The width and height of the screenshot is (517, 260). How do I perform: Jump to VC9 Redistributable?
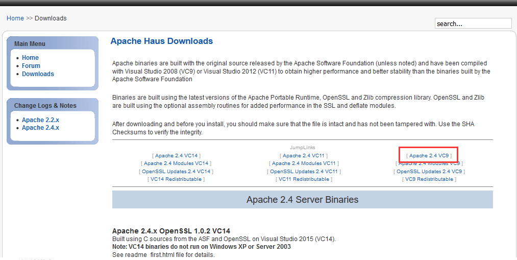tap(429, 179)
